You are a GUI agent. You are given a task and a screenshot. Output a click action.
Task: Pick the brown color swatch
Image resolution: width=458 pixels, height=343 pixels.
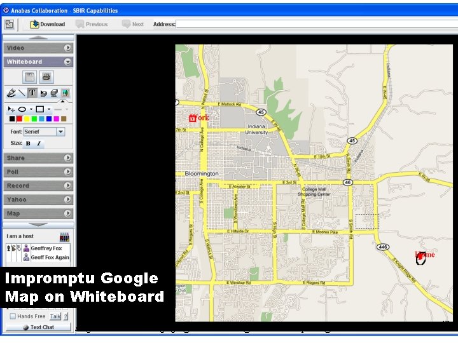[64, 119]
